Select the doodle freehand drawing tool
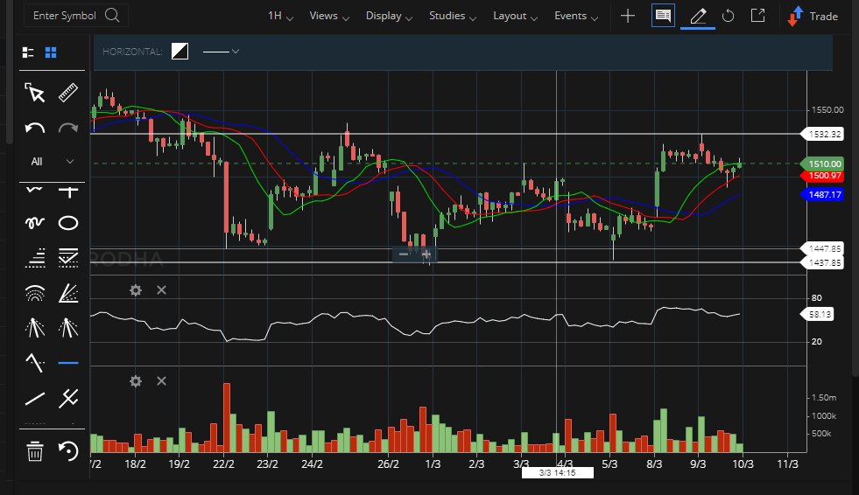 (35, 223)
